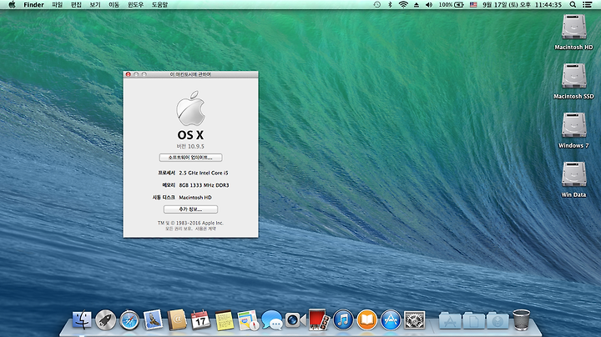Open volume speaker menu bar icon
This screenshot has width=601, height=337.
point(429,5)
